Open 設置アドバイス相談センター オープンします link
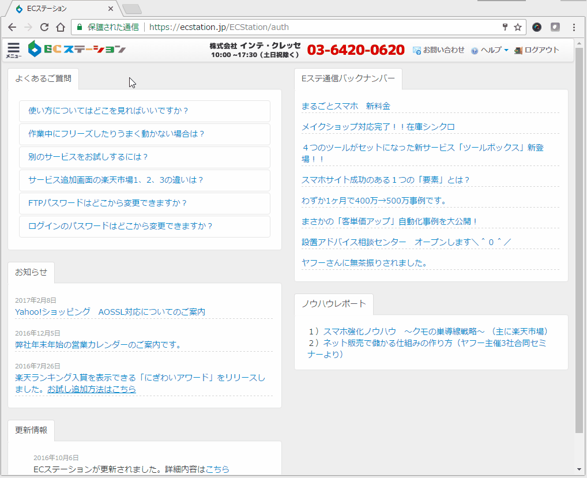Image resolution: width=587 pixels, height=478 pixels. [x=407, y=242]
